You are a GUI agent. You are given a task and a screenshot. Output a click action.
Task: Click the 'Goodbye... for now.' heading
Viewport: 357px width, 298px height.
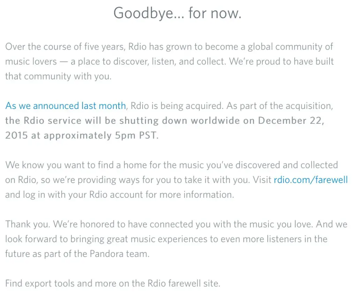[177, 13]
